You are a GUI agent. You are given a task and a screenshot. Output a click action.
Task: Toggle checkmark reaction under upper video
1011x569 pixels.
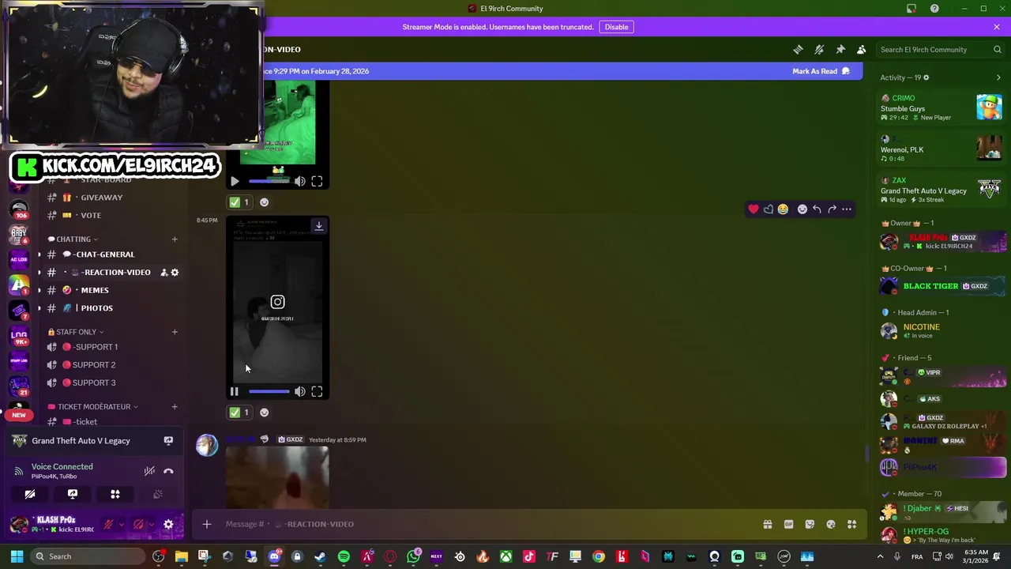coord(239,202)
